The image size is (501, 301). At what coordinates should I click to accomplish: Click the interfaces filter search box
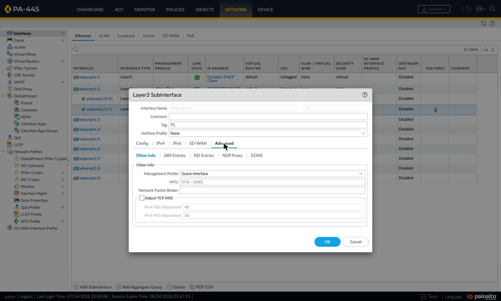(x=280, y=49)
